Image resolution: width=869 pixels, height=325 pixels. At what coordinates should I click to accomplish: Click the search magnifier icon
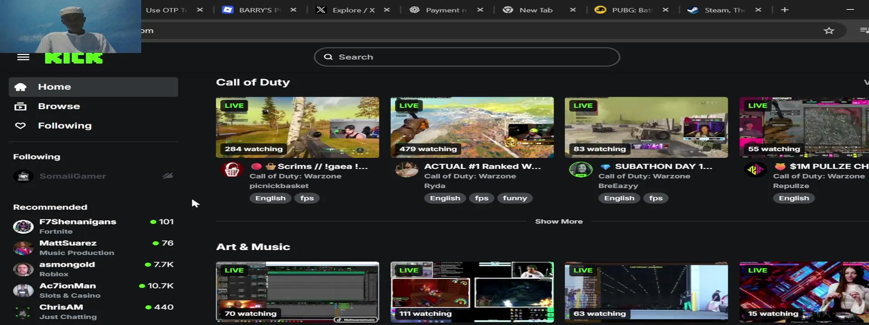pos(328,57)
